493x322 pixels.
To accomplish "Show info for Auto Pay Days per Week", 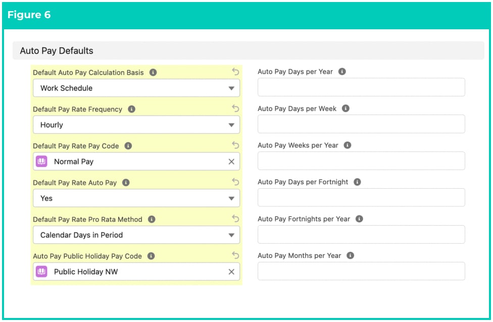I will pos(346,109).
